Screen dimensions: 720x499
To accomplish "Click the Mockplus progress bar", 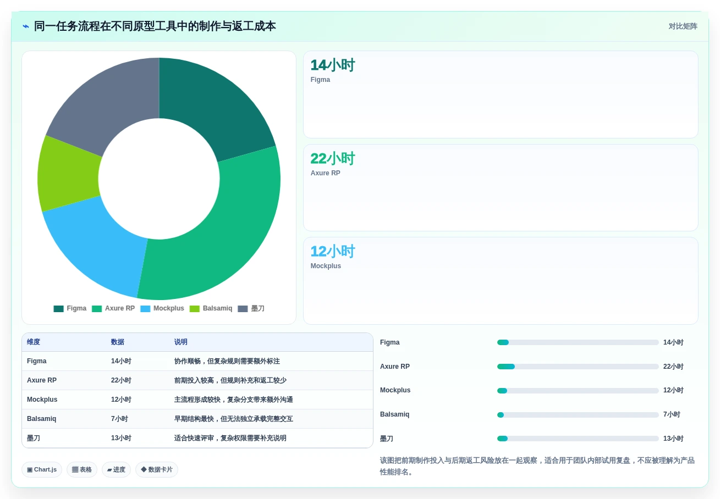I will (x=578, y=391).
